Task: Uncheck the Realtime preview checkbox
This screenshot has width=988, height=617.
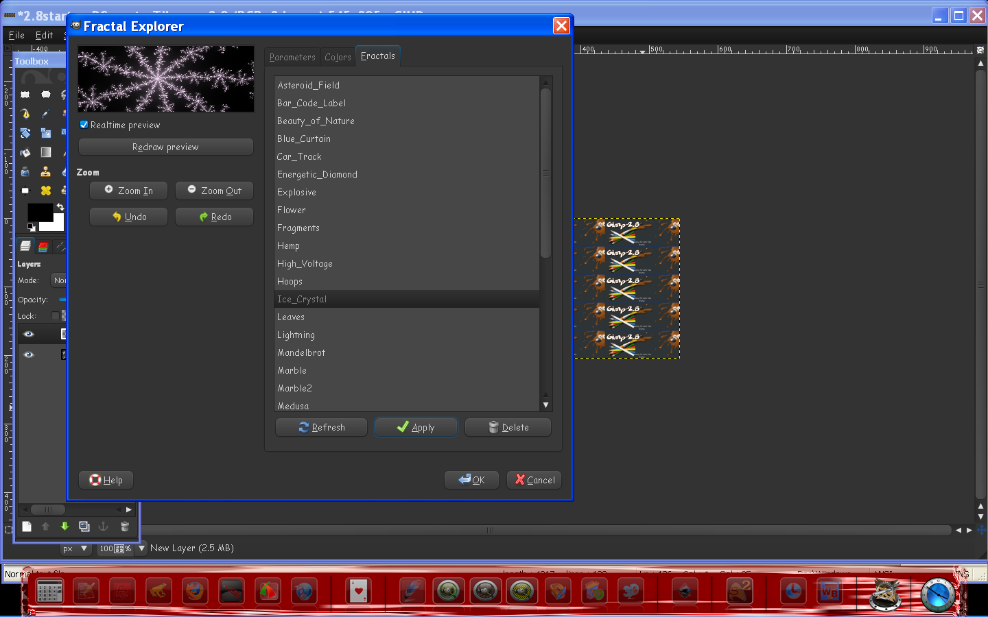Action: (x=84, y=125)
